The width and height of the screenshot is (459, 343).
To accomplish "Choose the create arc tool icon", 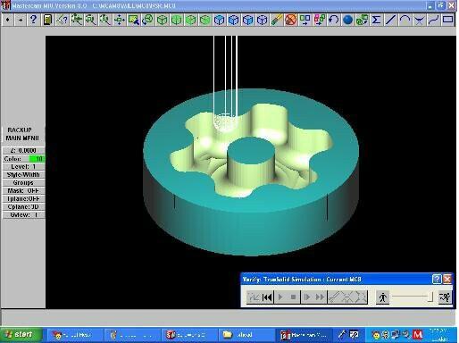I will point(405,20).
